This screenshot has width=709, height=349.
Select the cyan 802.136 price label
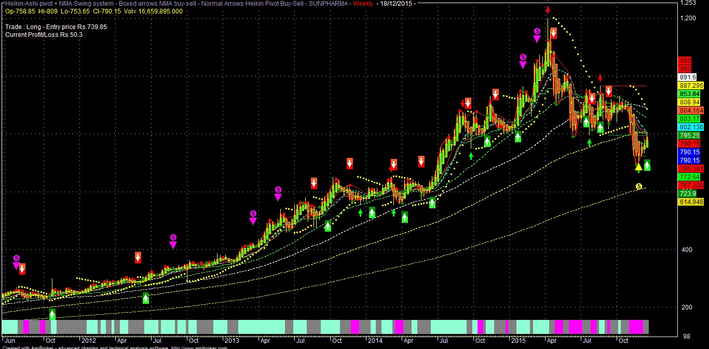pos(691,127)
